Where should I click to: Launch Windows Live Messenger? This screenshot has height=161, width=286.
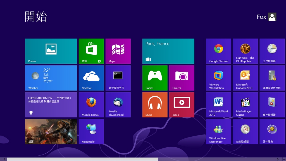(x=218, y=132)
